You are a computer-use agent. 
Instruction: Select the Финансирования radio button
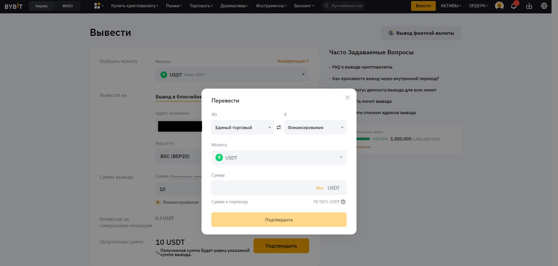(158, 202)
